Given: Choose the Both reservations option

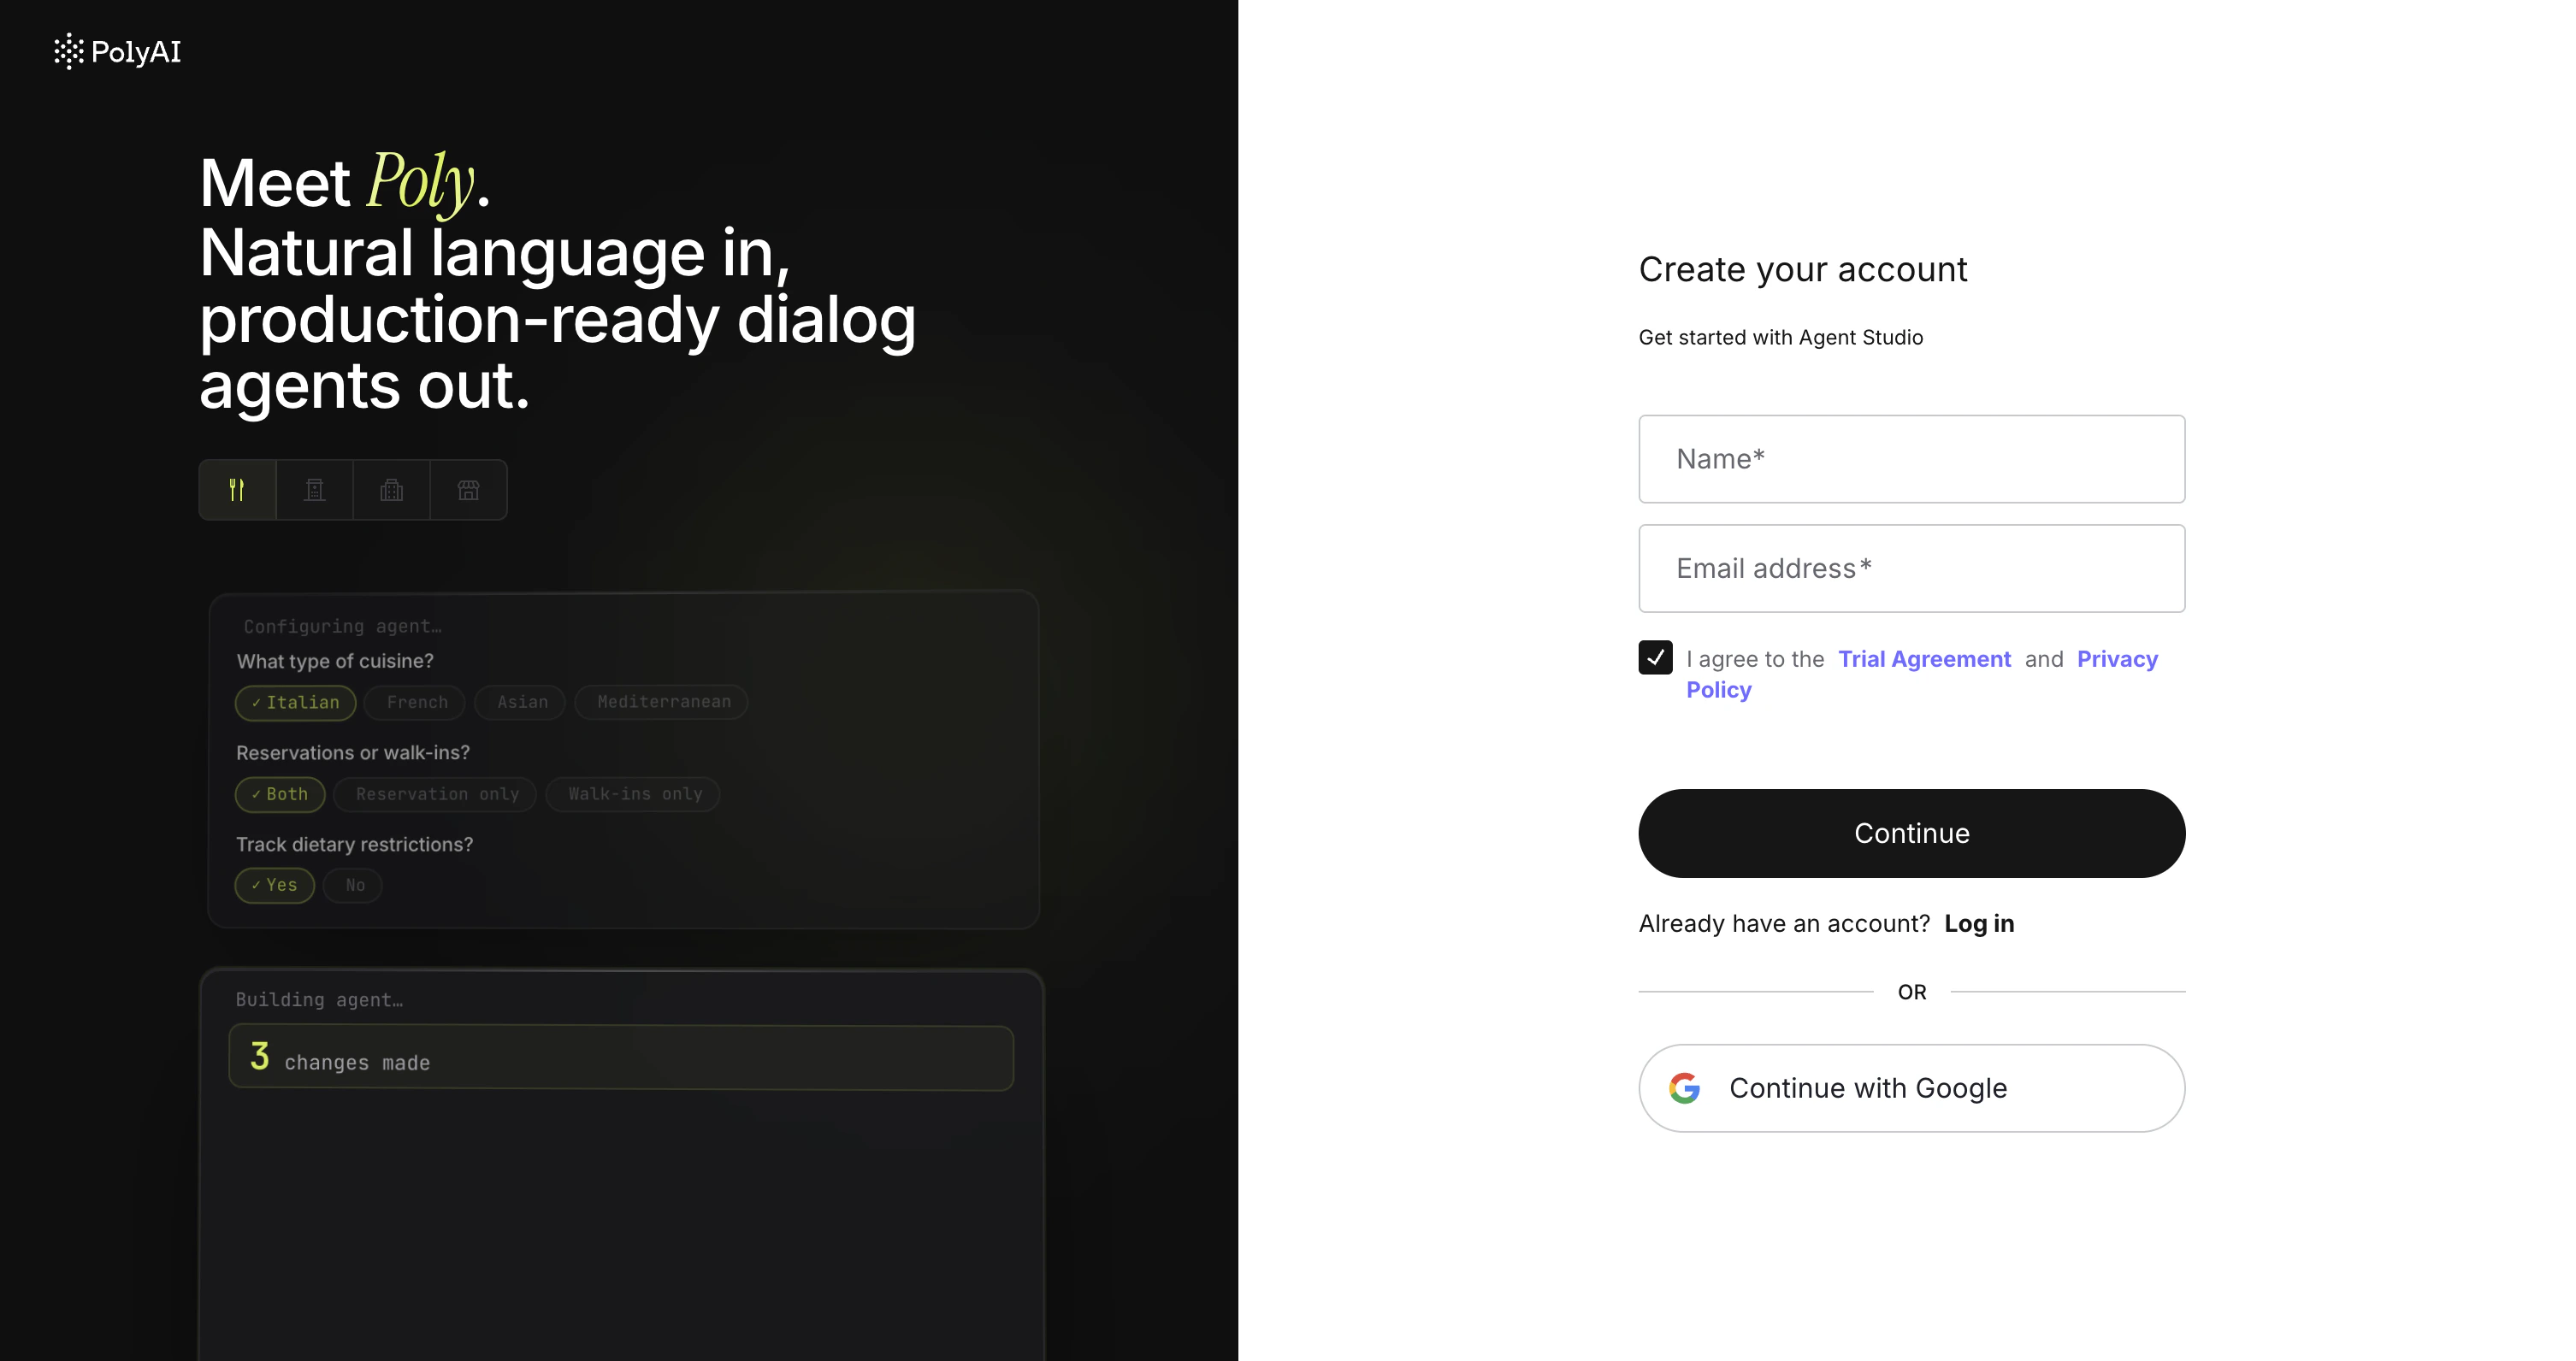Looking at the screenshot, I should click(x=279, y=794).
